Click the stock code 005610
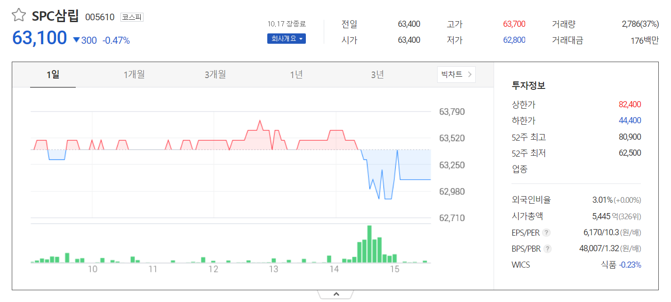Image resolution: width=671 pixels, height=302 pixels. 100,17
